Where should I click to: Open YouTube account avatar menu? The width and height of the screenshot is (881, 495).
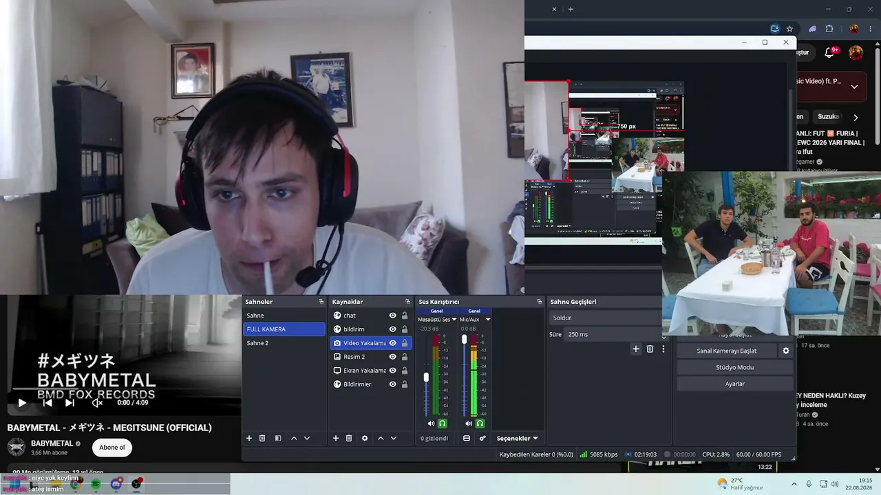(x=856, y=53)
